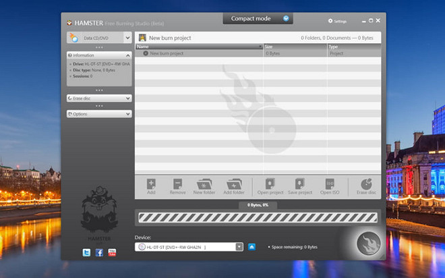Open project from toolbar
Image resolution: width=445 pixels, height=278 pixels.
click(270, 186)
